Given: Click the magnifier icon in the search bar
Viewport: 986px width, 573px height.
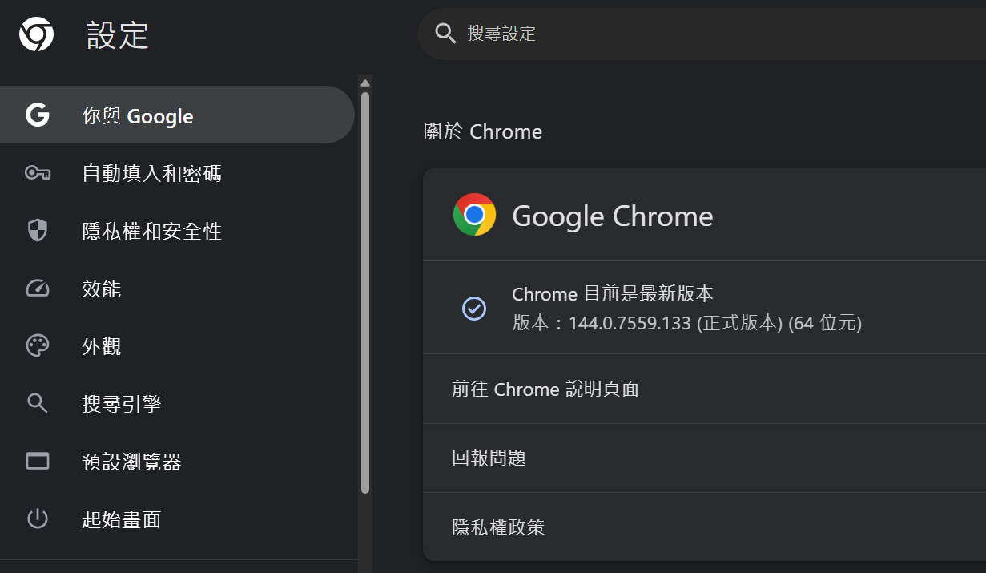Looking at the screenshot, I should (445, 33).
